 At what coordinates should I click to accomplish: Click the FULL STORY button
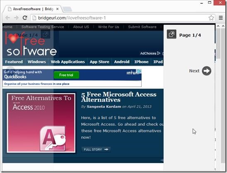[x=96, y=149]
